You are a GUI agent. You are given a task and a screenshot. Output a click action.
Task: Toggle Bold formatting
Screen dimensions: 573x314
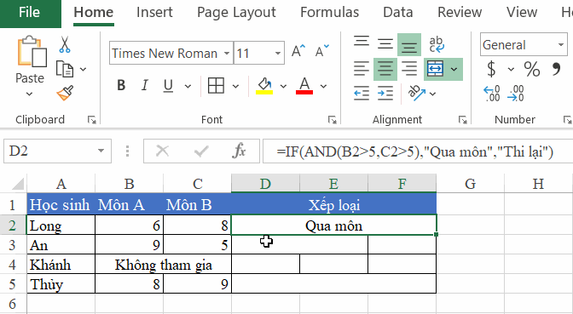click(121, 86)
